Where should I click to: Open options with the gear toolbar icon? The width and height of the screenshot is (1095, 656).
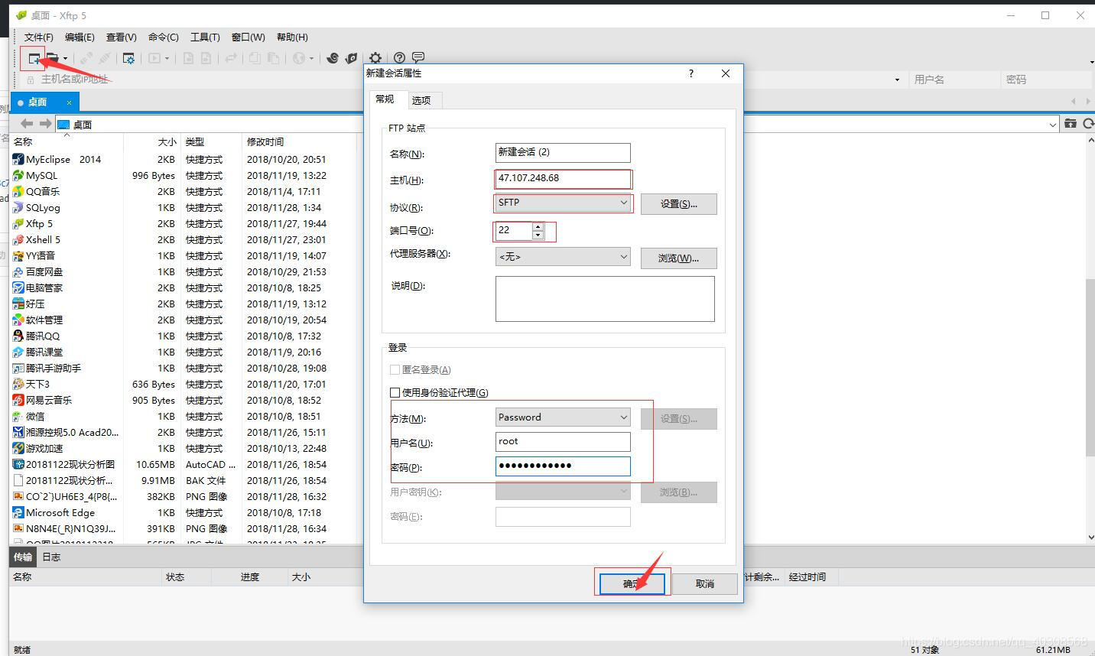coord(375,58)
